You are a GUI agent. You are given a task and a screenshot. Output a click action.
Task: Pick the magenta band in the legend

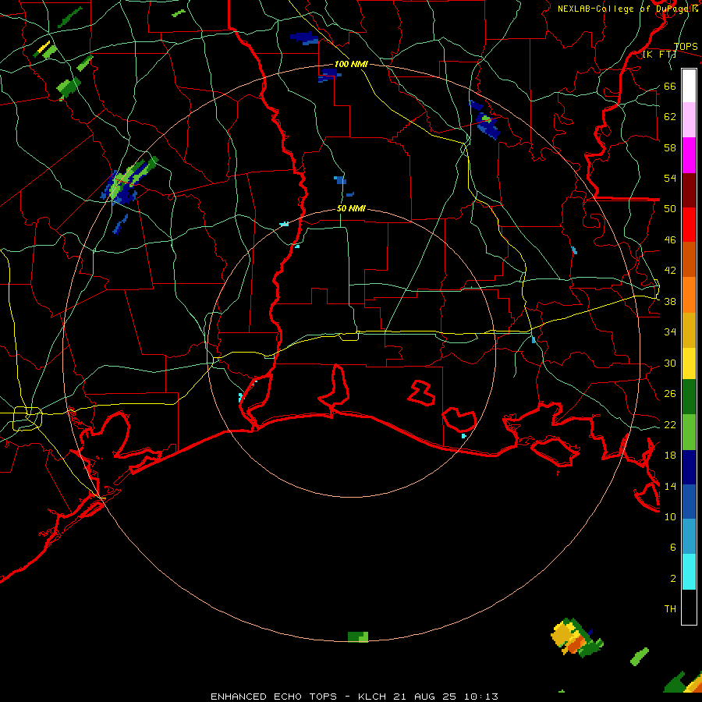689,155
